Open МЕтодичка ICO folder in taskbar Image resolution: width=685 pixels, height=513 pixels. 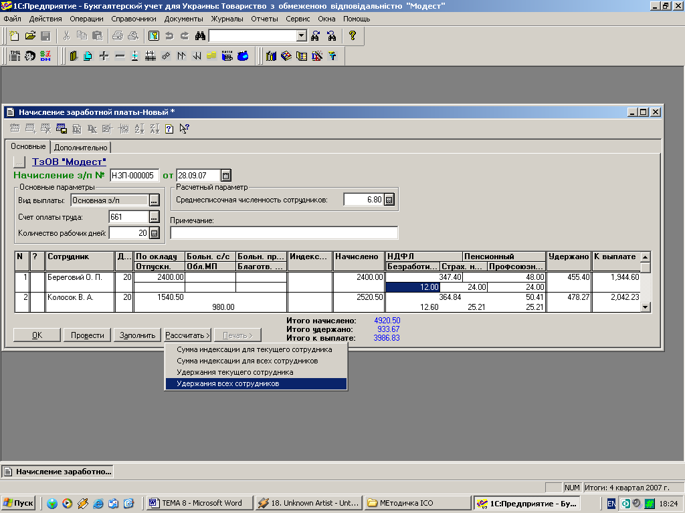(x=418, y=503)
